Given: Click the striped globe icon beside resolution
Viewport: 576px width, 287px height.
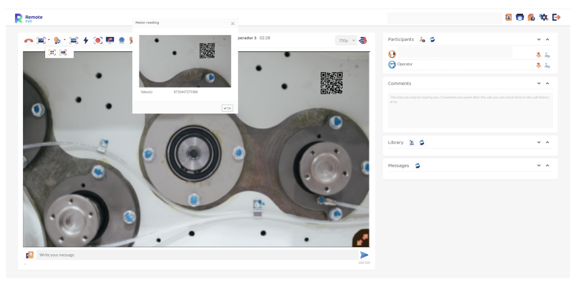Looking at the screenshot, I should pos(363,40).
